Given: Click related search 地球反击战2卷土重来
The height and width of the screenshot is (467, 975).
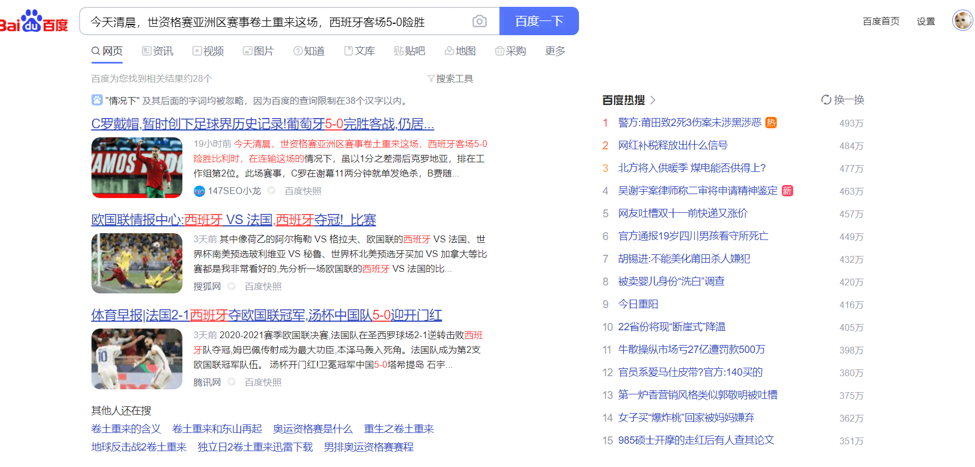Looking at the screenshot, I should click(x=139, y=447).
